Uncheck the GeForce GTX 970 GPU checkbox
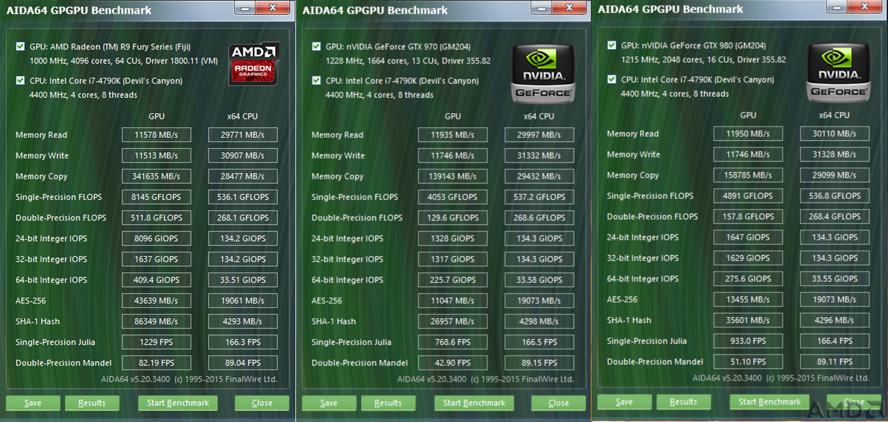Screen dimensions: 888x422 (317, 47)
